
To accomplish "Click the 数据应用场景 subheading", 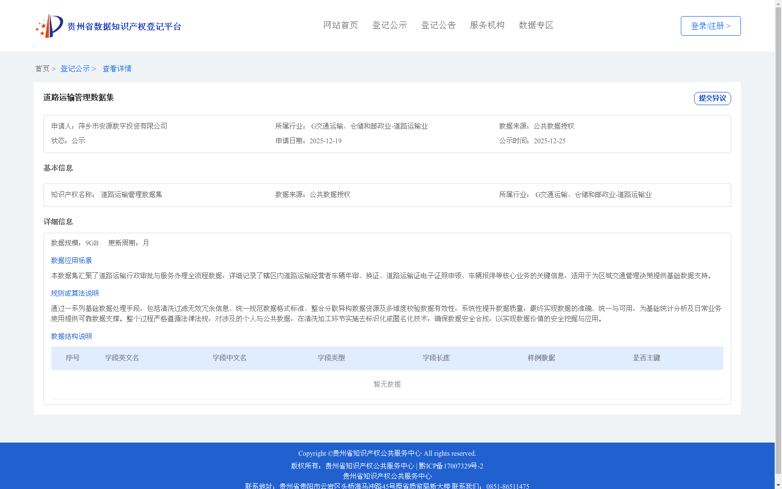I will tap(71, 261).
